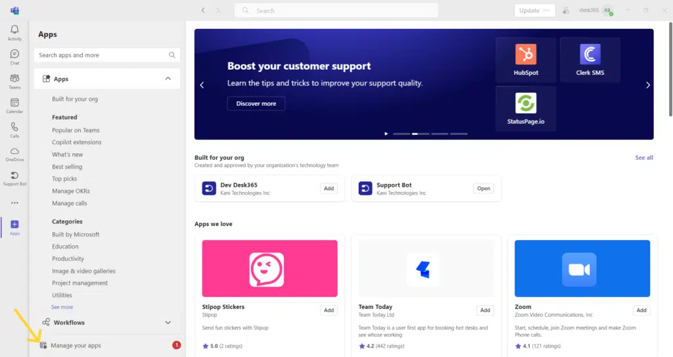Image resolution: width=673 pixels, height=357 pixels.
Task: Click See all for org apps
Action: pyautogui.click(x=644, y=158)
